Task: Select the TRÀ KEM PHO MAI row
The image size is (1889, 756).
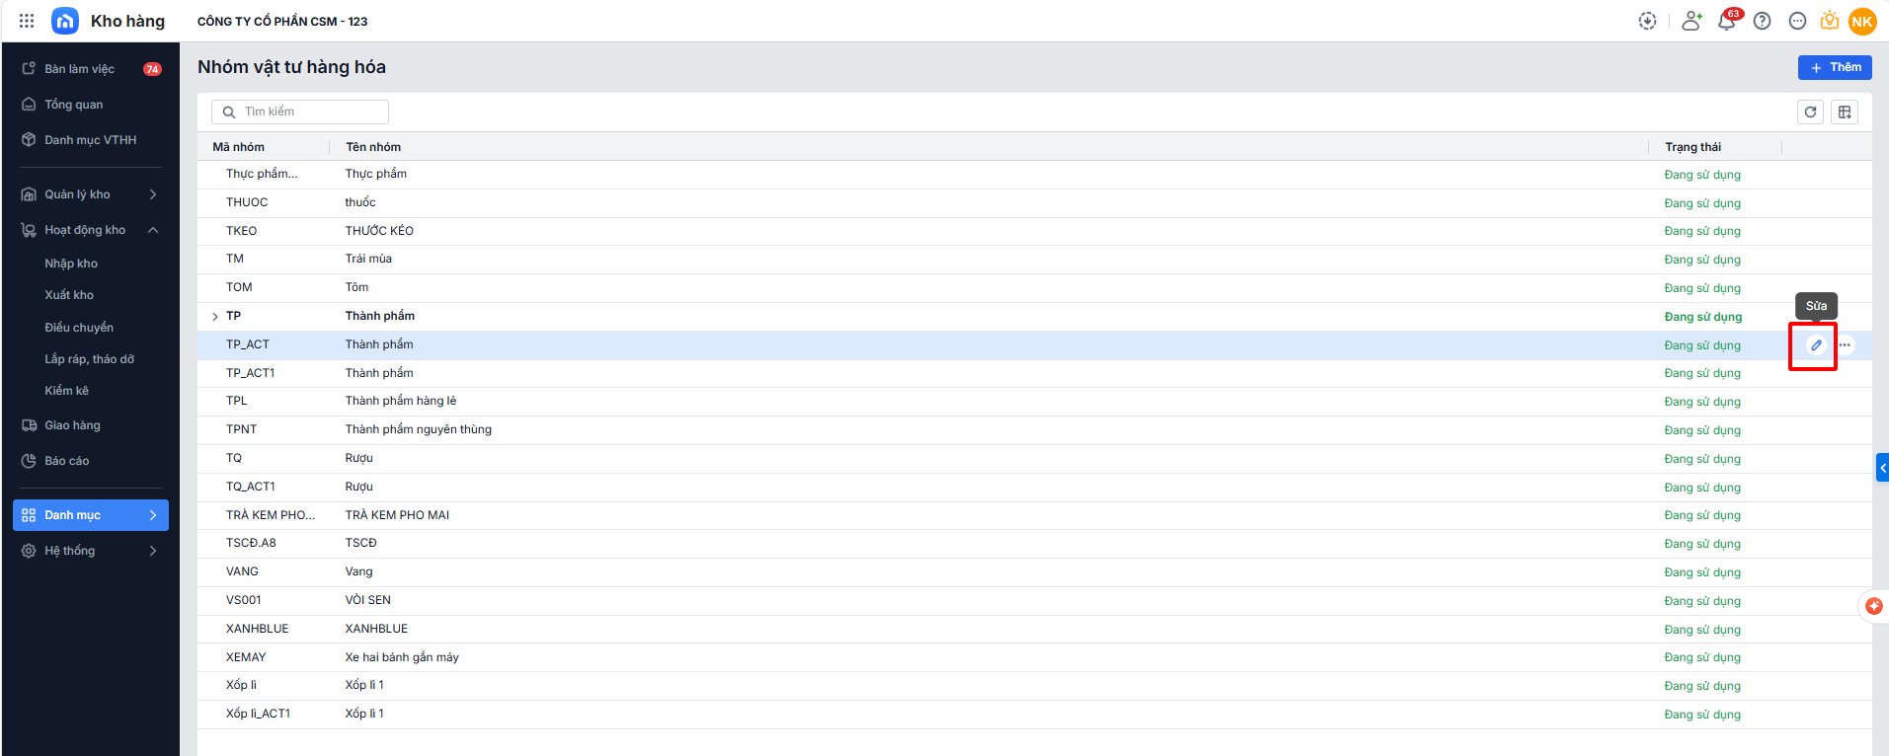Action: (397, 515)
